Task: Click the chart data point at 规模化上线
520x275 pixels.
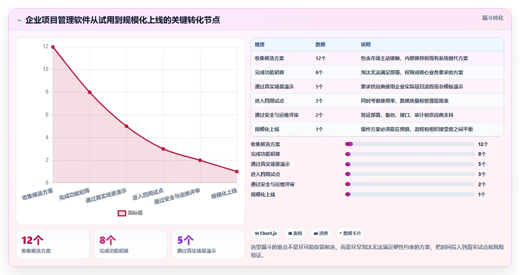Action: [237, 172]
